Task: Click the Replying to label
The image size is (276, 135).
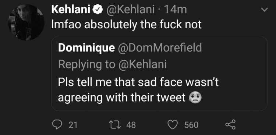Action: [86, 65]
